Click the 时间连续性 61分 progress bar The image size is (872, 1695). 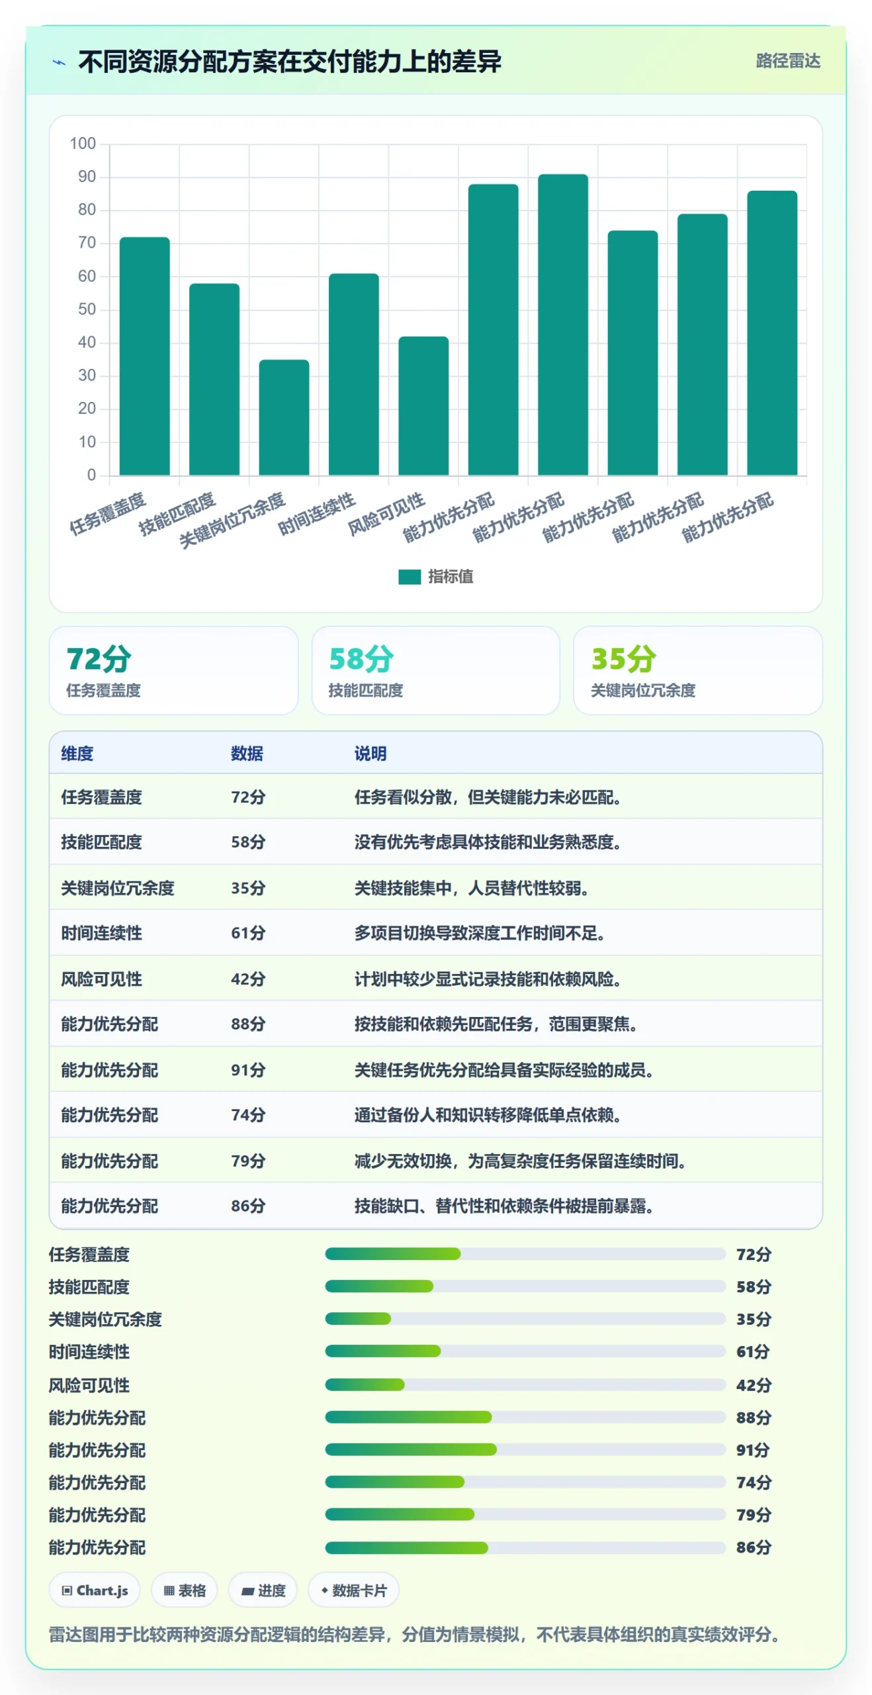click(525, 1351)
